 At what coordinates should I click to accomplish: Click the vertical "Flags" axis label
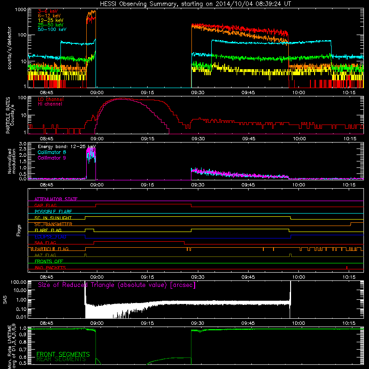[19, 230]
